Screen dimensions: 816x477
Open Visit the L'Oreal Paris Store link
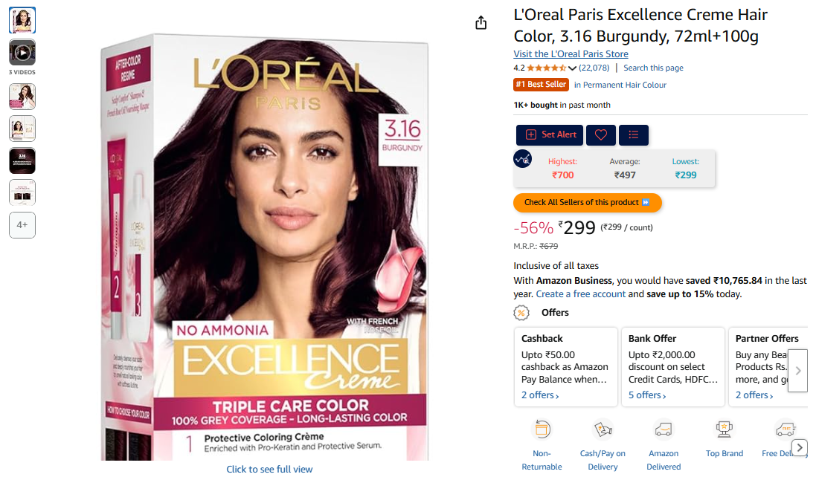571,54
